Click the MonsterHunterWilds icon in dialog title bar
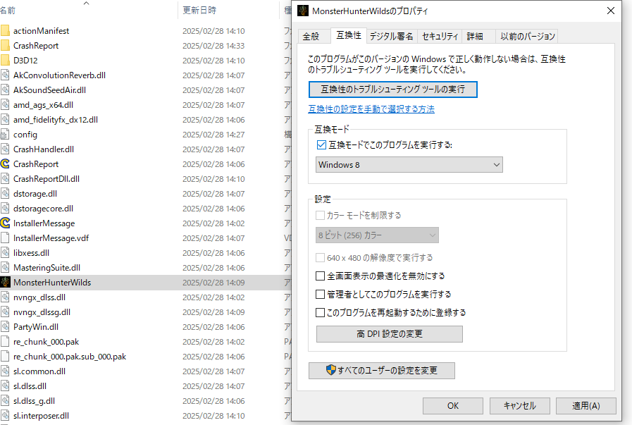 (303, 11)
